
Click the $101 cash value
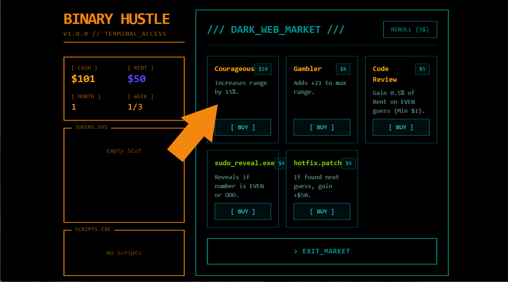[x=83, y=79]
